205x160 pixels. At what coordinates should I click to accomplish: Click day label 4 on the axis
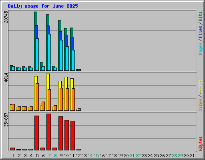[31, 156]
